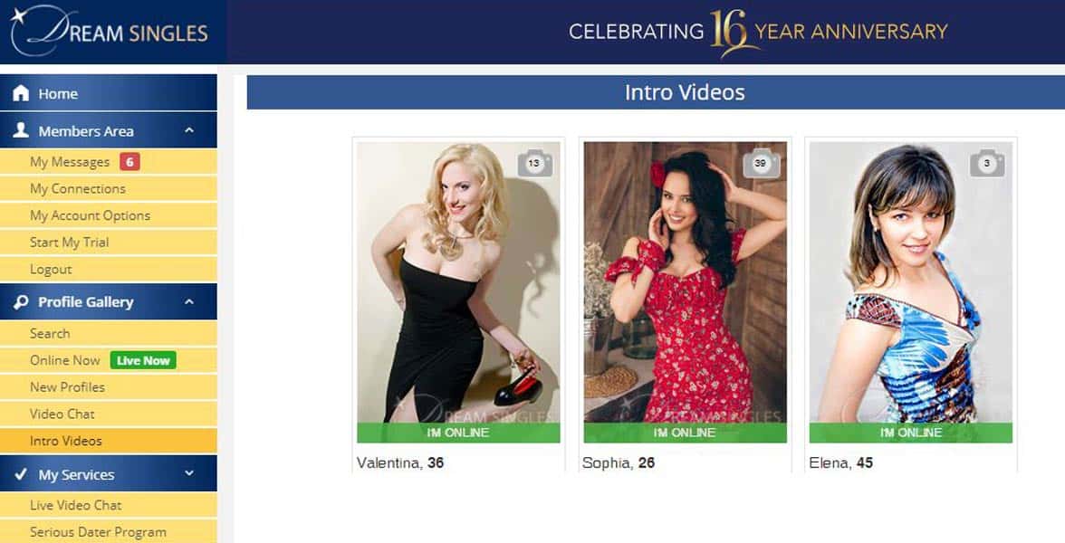The width and height of the screenshot is (1065, 543).
Task: Open Sophia's profile photo
Action: (x=685, y=282)
